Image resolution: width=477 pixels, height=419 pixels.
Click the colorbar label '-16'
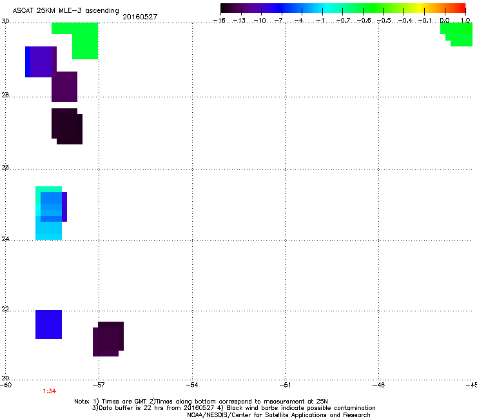tap(219, 21)
